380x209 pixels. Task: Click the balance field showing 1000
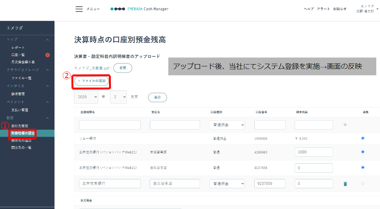point(314,152)
